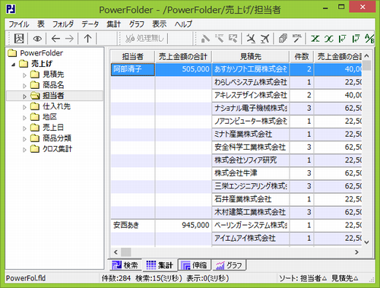Click the copy pages icon
380x288 pixels.
(x=283, y=39)
